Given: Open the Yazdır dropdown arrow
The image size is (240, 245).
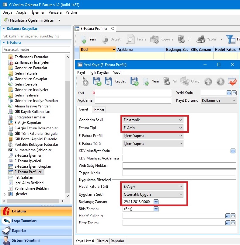Looking at the screenshot, I should tap(221, 39).
